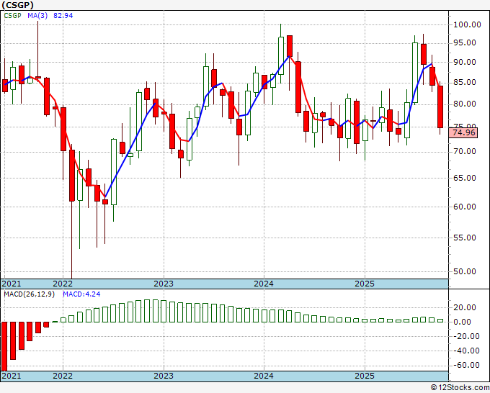
Task: Click 2022 on the MACD time axis
Action: (x=63, y=376)
